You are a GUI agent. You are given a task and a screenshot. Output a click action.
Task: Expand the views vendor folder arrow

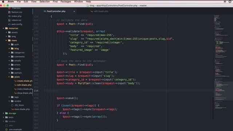9,101
